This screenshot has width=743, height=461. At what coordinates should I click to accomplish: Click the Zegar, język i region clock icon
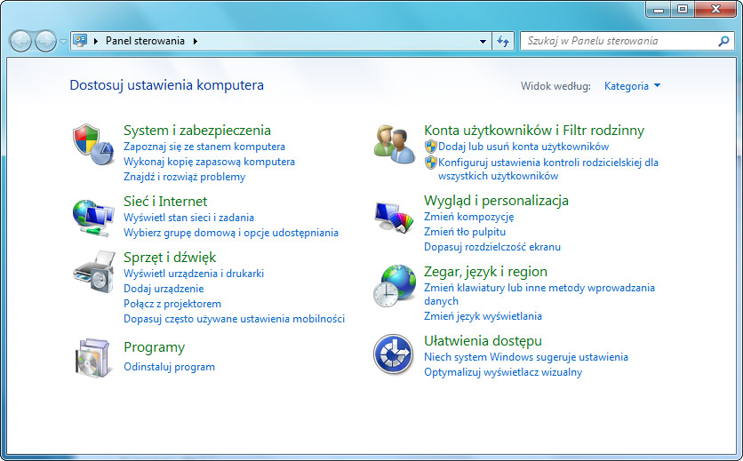(x=394, y=286)
